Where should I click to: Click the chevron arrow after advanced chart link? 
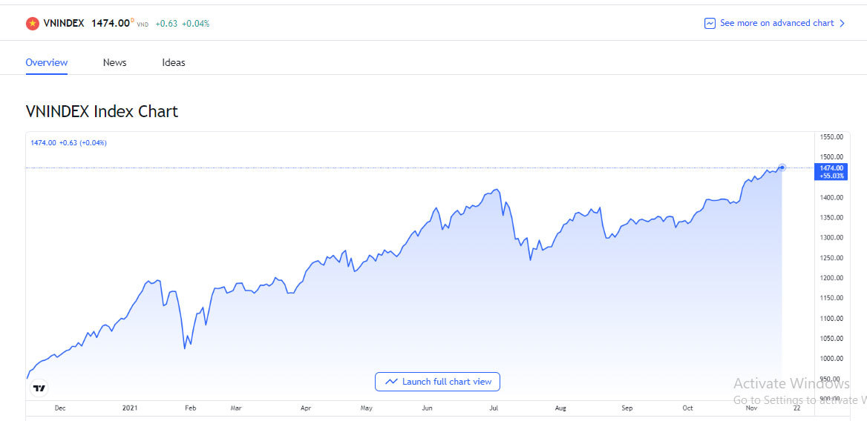(x=842, y=24)
